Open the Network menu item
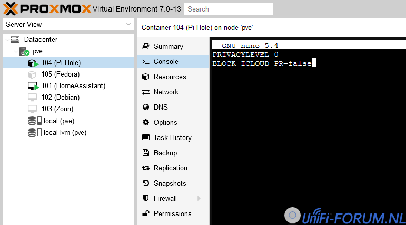 click(x=166, y=92)
